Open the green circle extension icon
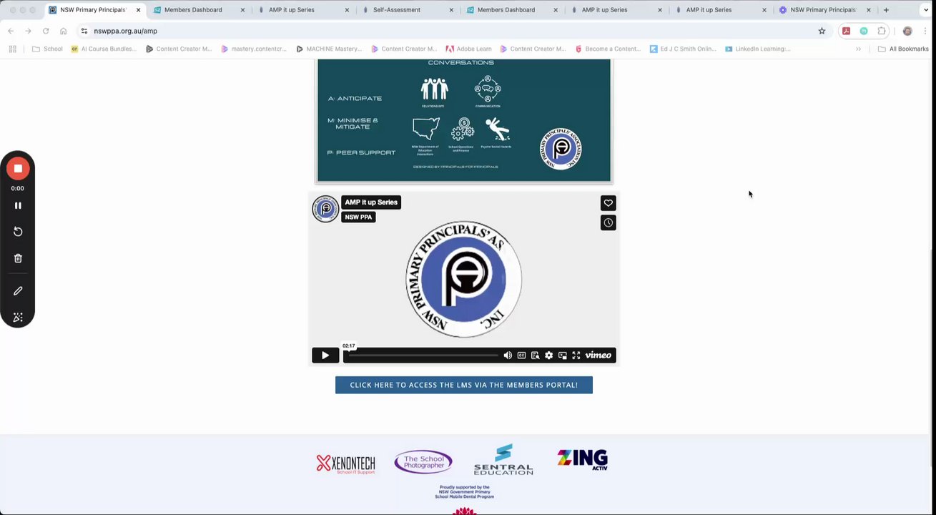936x515 pixels. [x=864, y=31]
